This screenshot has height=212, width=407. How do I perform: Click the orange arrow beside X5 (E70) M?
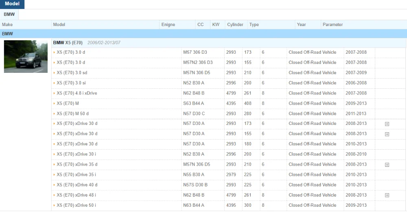pyautogui.click(x=54, y=103)
